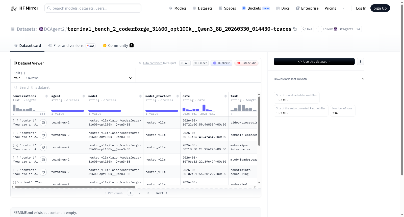Click table scroll down arrow

coord(259,182)
